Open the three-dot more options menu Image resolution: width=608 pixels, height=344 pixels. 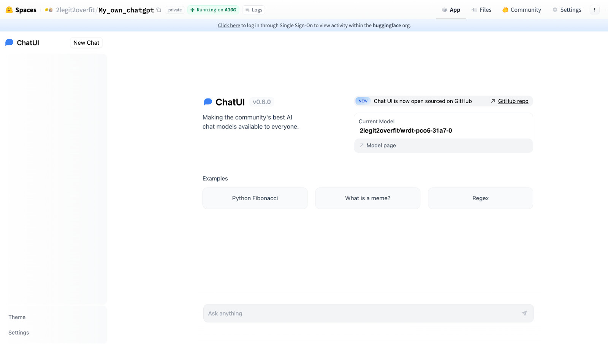[594, 10]
